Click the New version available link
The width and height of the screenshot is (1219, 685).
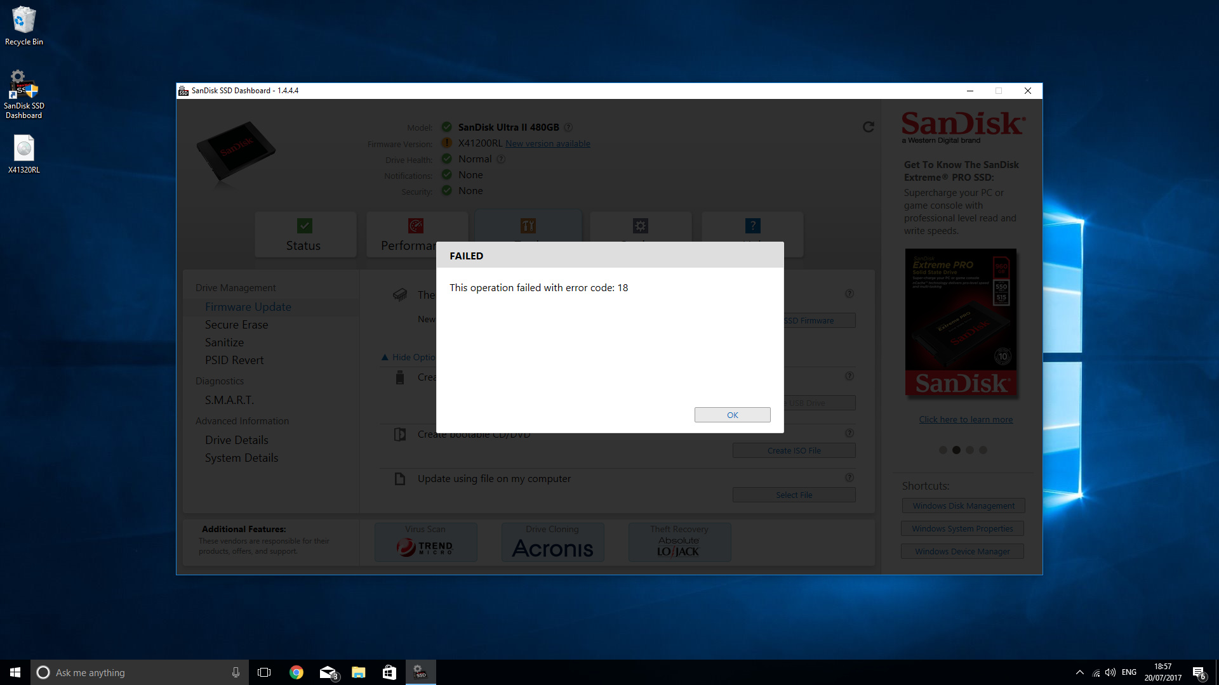tap(547, 144)
